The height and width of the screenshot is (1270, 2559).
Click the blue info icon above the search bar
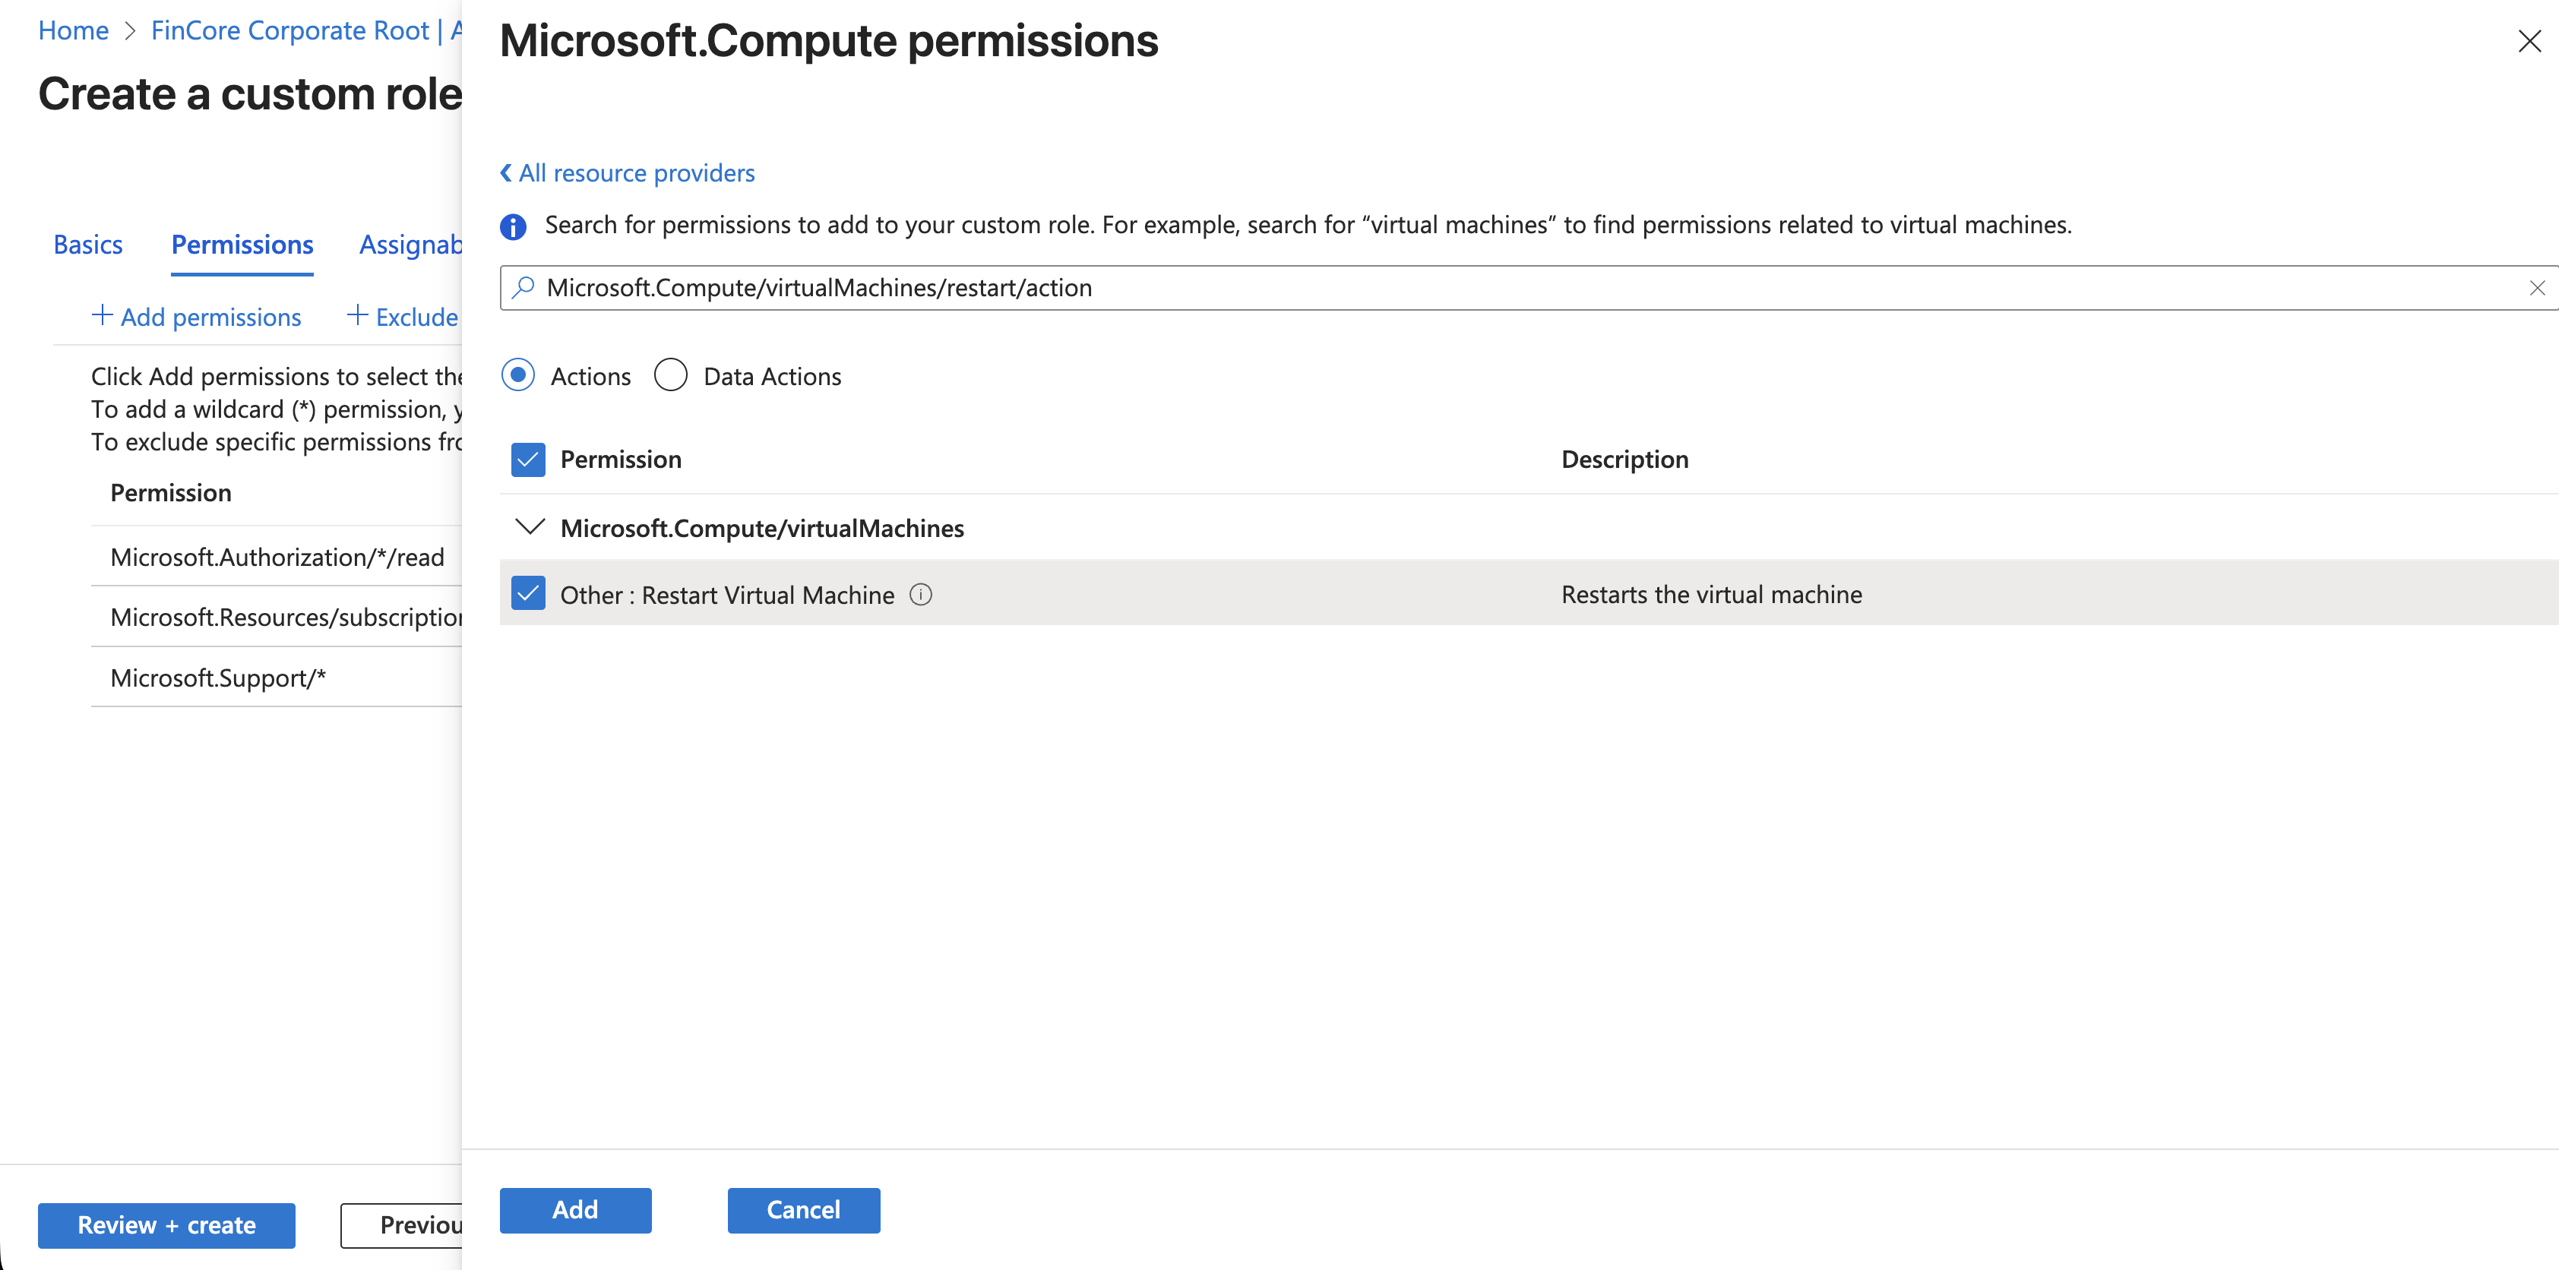click(x=513, y=226)
